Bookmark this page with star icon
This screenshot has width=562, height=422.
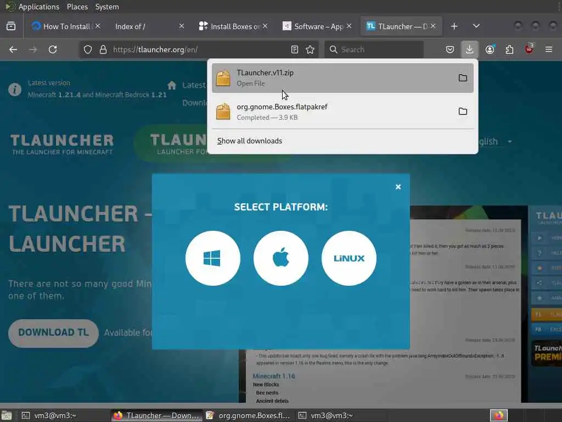pos(311,49)
